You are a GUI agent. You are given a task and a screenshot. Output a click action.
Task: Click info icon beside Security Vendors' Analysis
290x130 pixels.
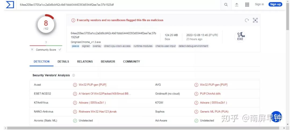tap(74, 75)
